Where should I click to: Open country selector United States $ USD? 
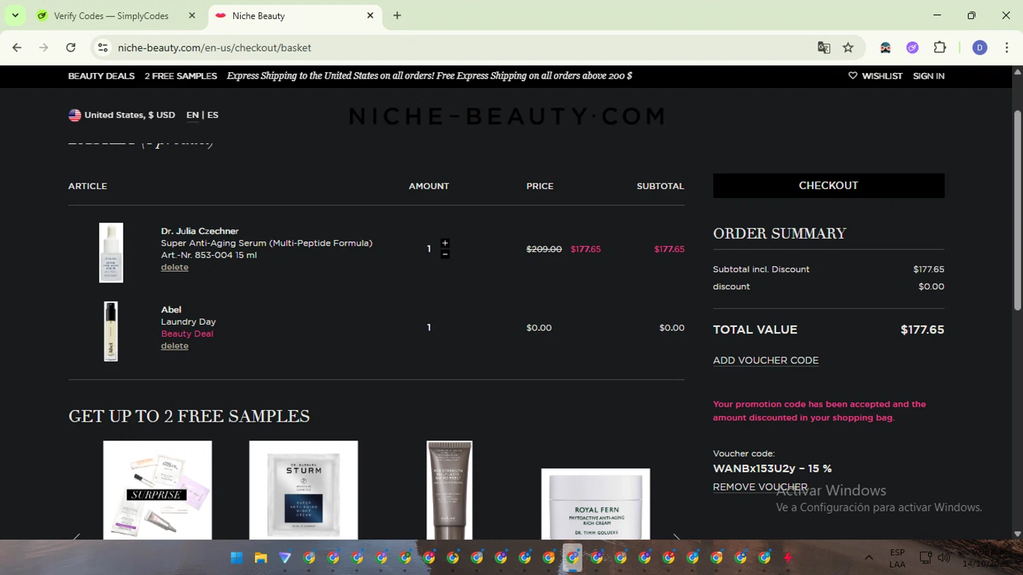[x=122, y=115]
